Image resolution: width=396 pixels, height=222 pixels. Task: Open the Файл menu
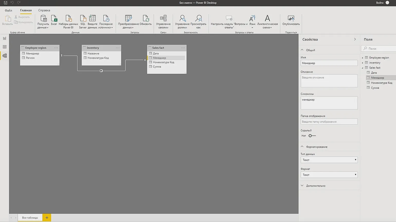(x=8, y=10)
